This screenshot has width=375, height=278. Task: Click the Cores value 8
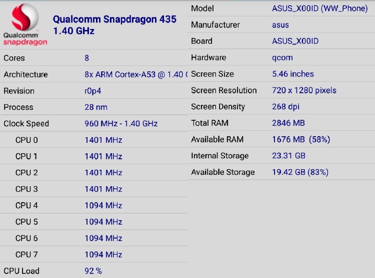tap(87, 58)
